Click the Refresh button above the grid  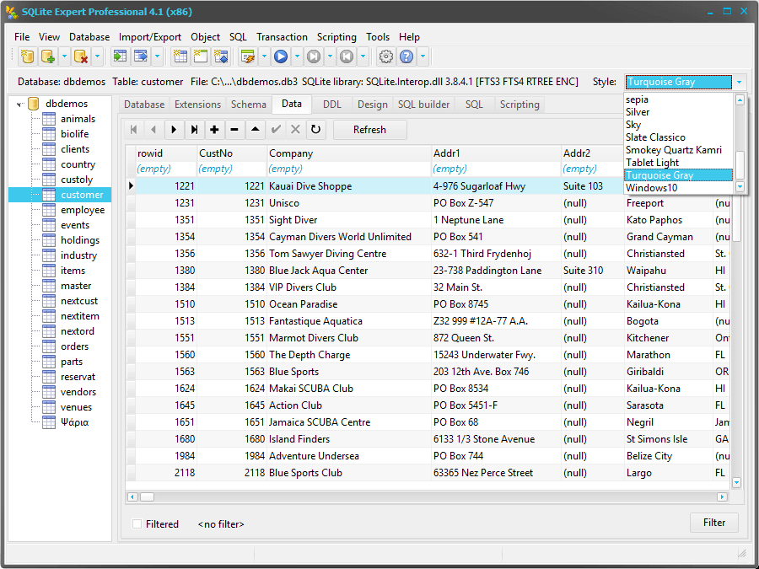(370, 130)
